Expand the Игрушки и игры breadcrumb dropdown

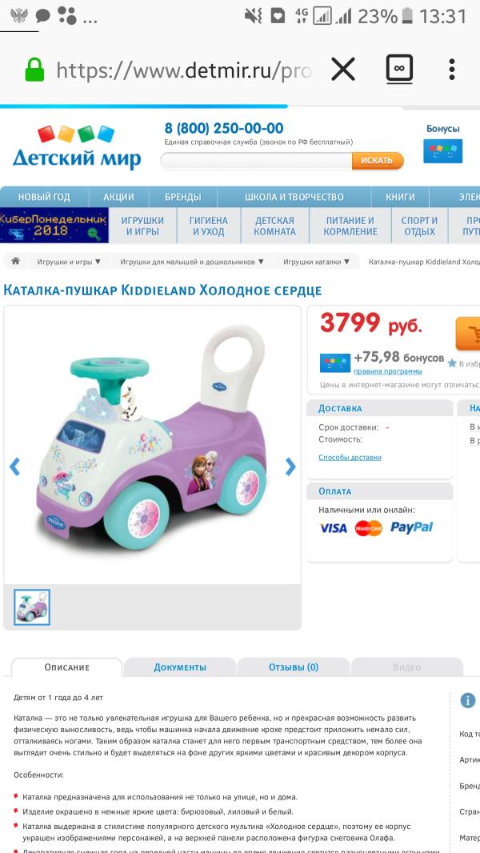click(69, 262)
